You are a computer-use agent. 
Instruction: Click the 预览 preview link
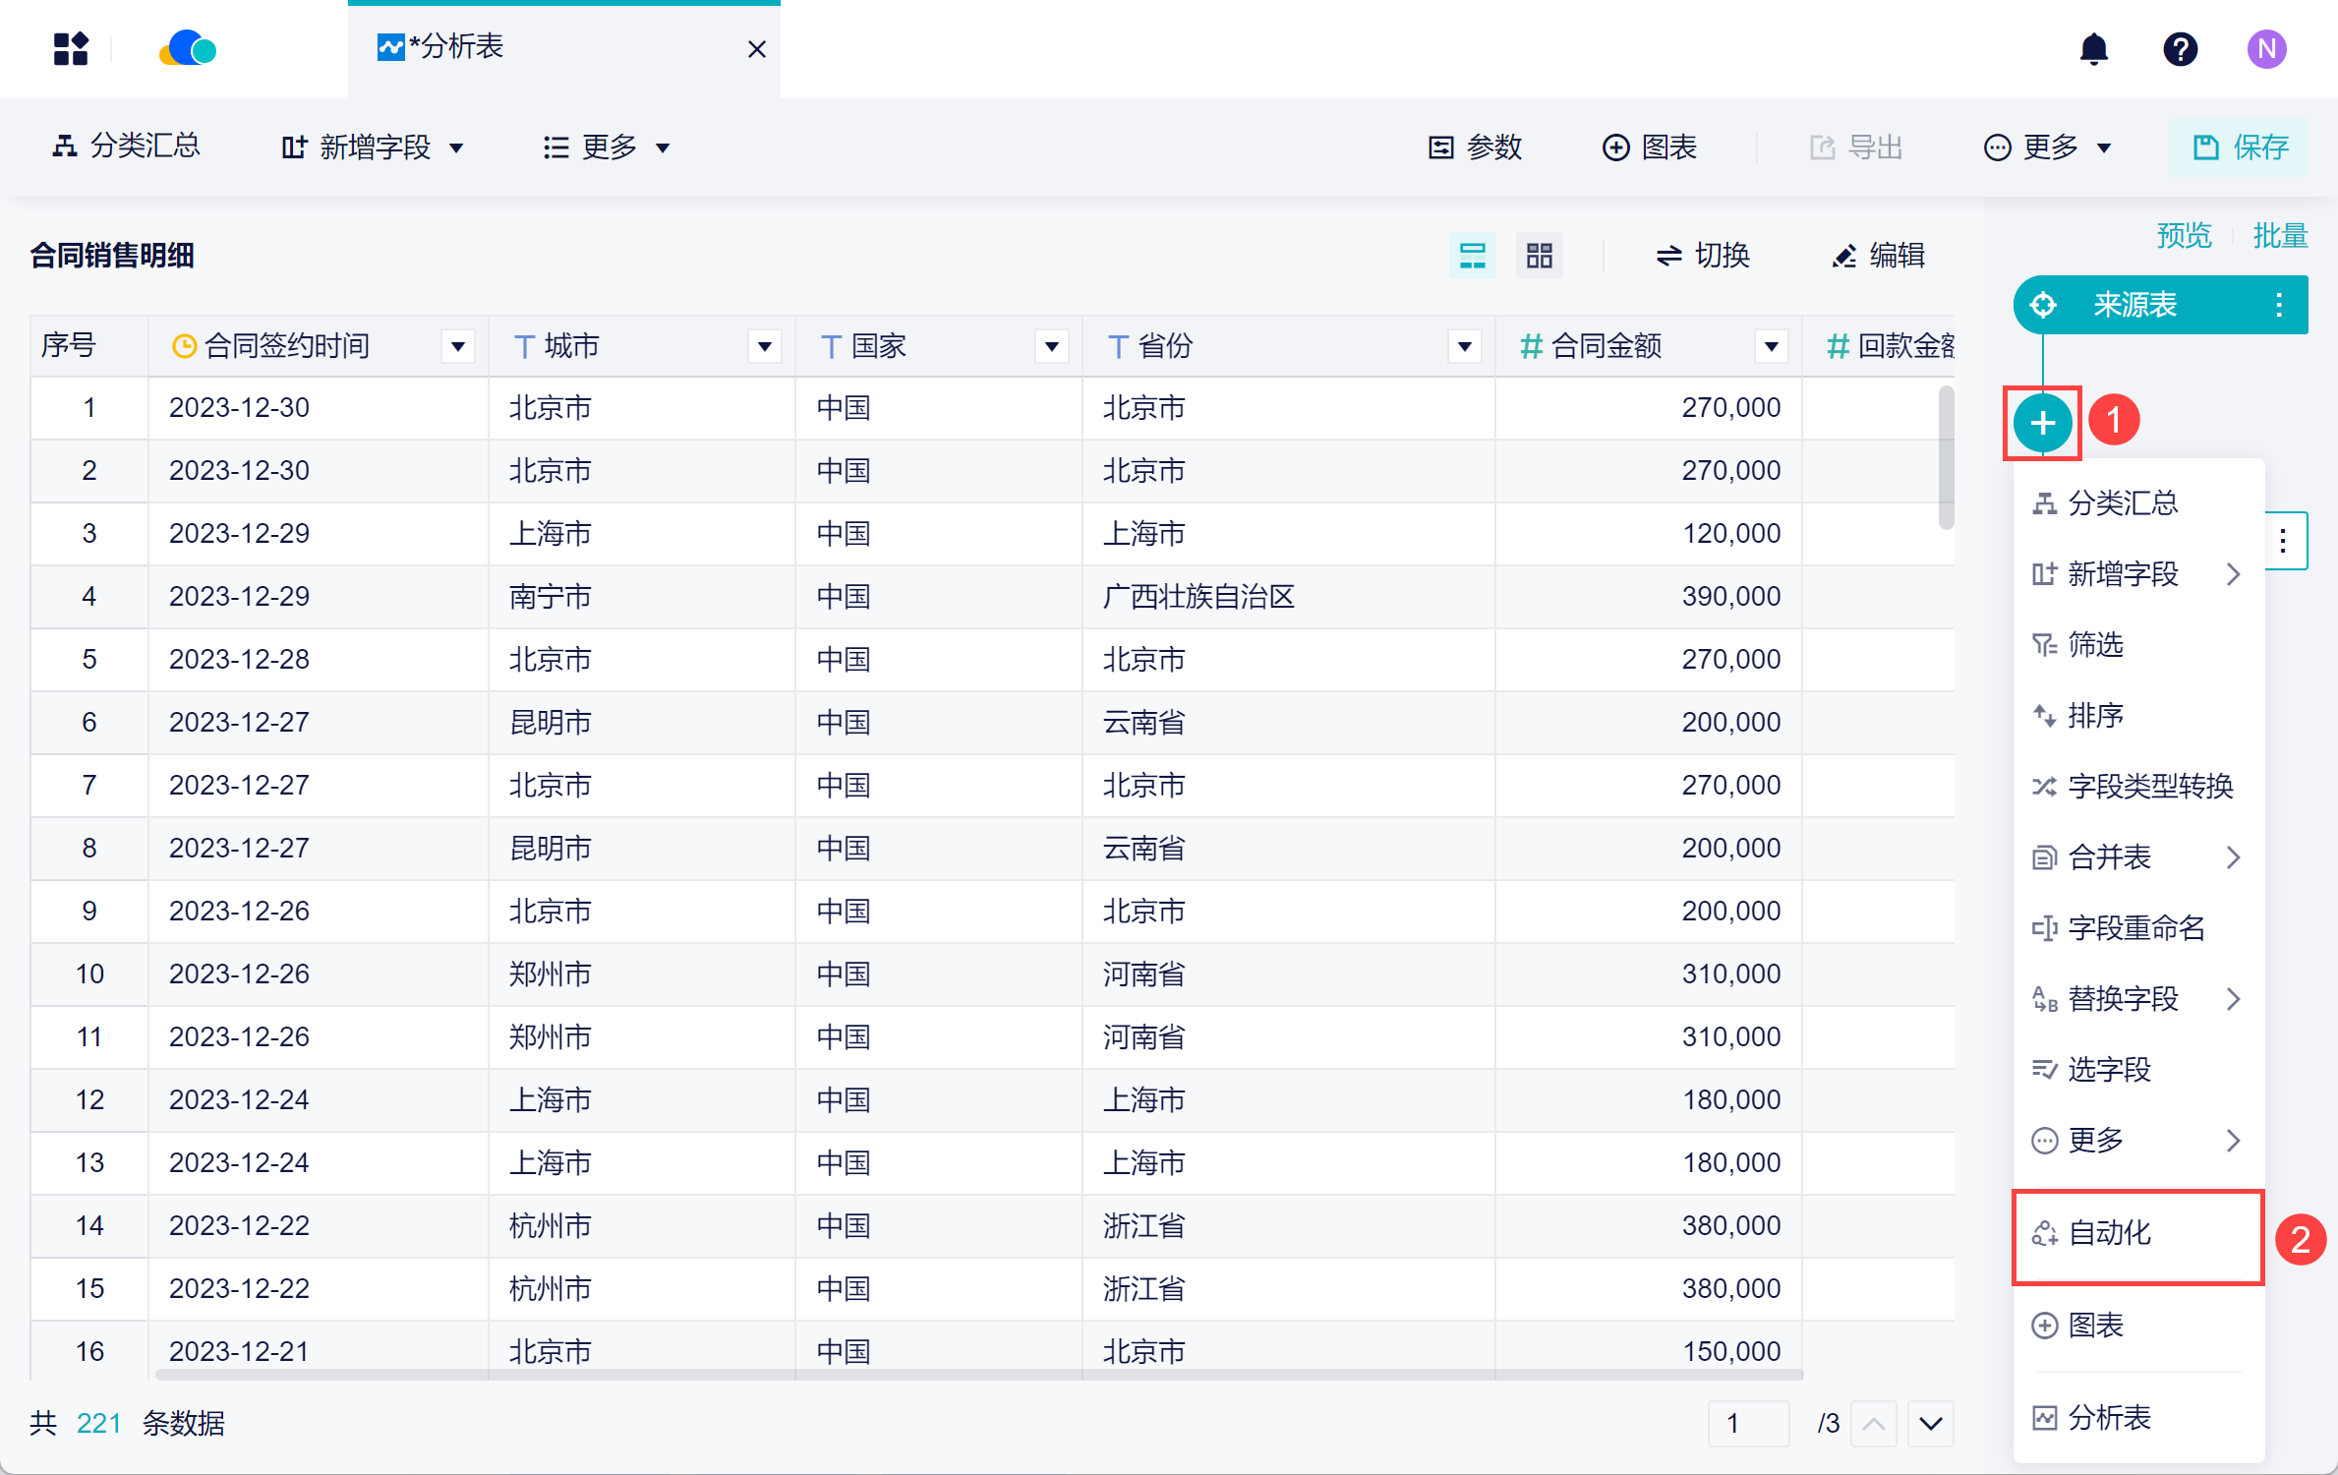coord(2183,236)
